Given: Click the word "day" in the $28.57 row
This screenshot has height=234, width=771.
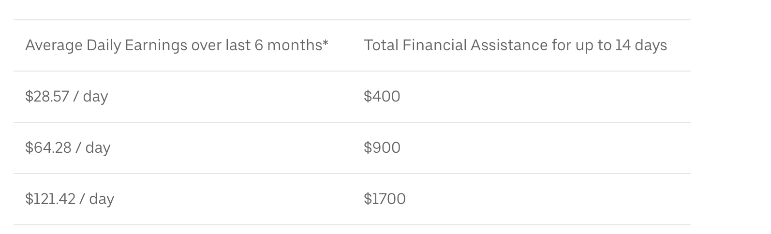Looking at the screenshot, I should (95, 97).
